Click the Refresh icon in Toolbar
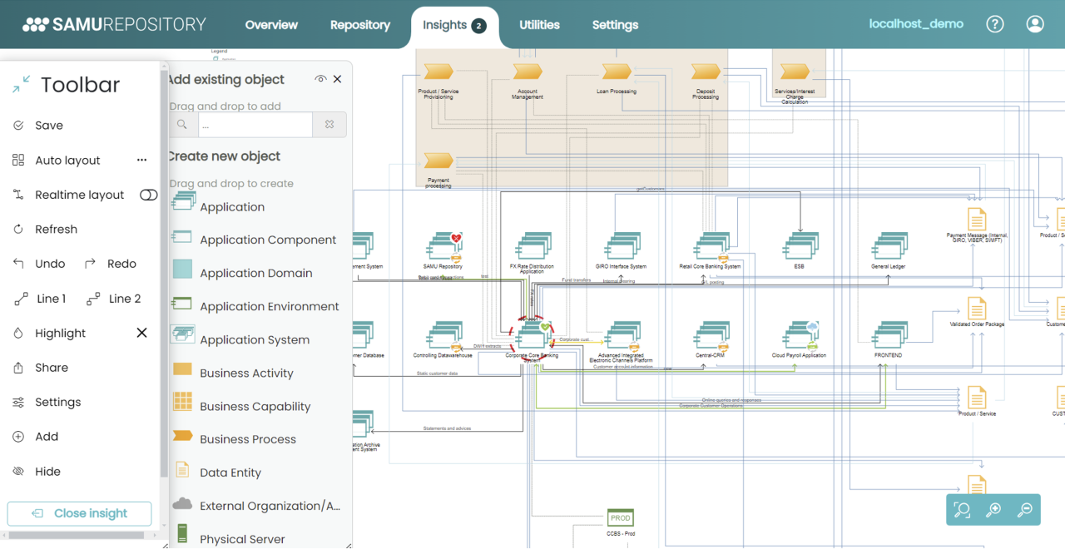 (18, 230)
